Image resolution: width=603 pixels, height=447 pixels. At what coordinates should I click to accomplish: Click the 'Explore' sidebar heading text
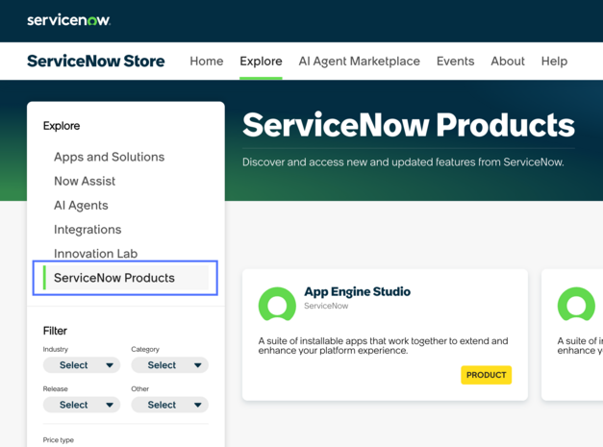(62, 126)
